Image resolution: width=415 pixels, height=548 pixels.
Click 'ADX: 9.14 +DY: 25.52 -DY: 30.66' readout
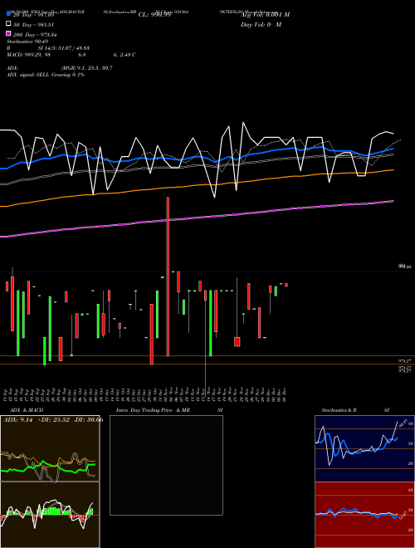[53, 420]
